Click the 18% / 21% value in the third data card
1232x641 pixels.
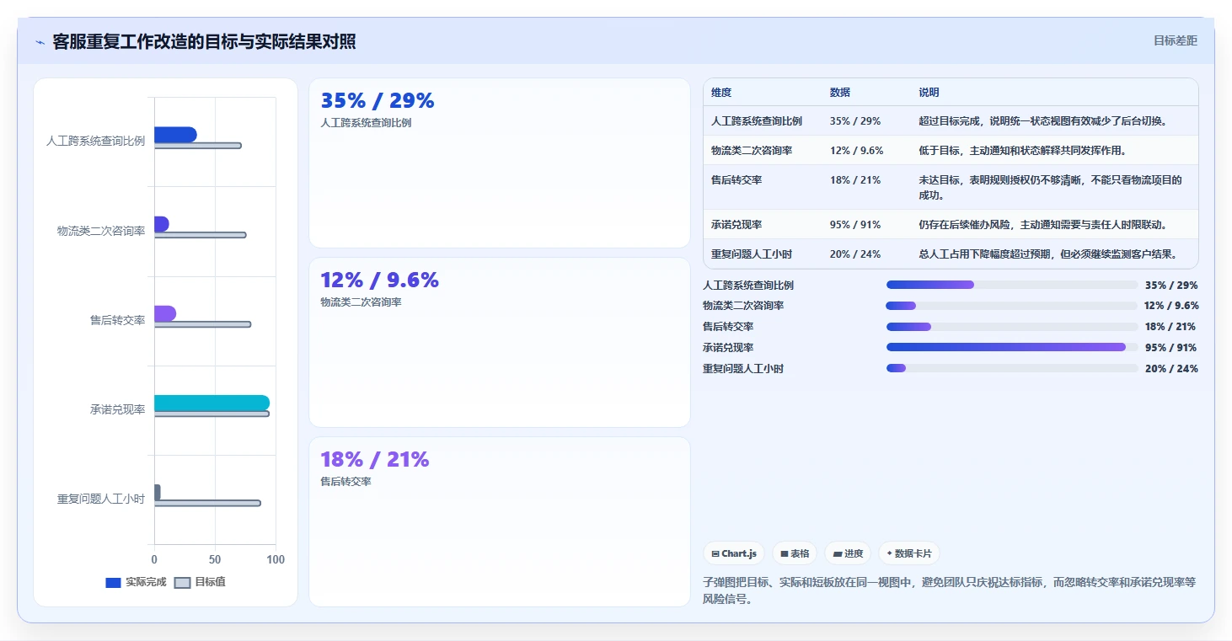coord(375,460)
